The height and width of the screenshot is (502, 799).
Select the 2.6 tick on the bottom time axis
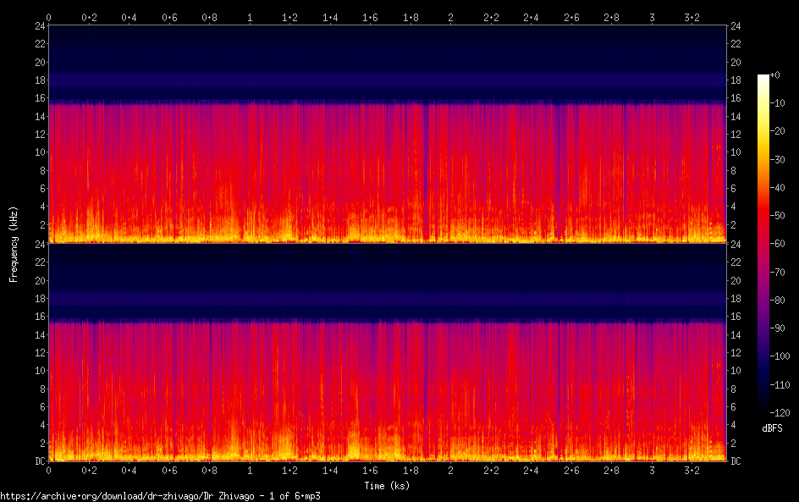[571, 470]
